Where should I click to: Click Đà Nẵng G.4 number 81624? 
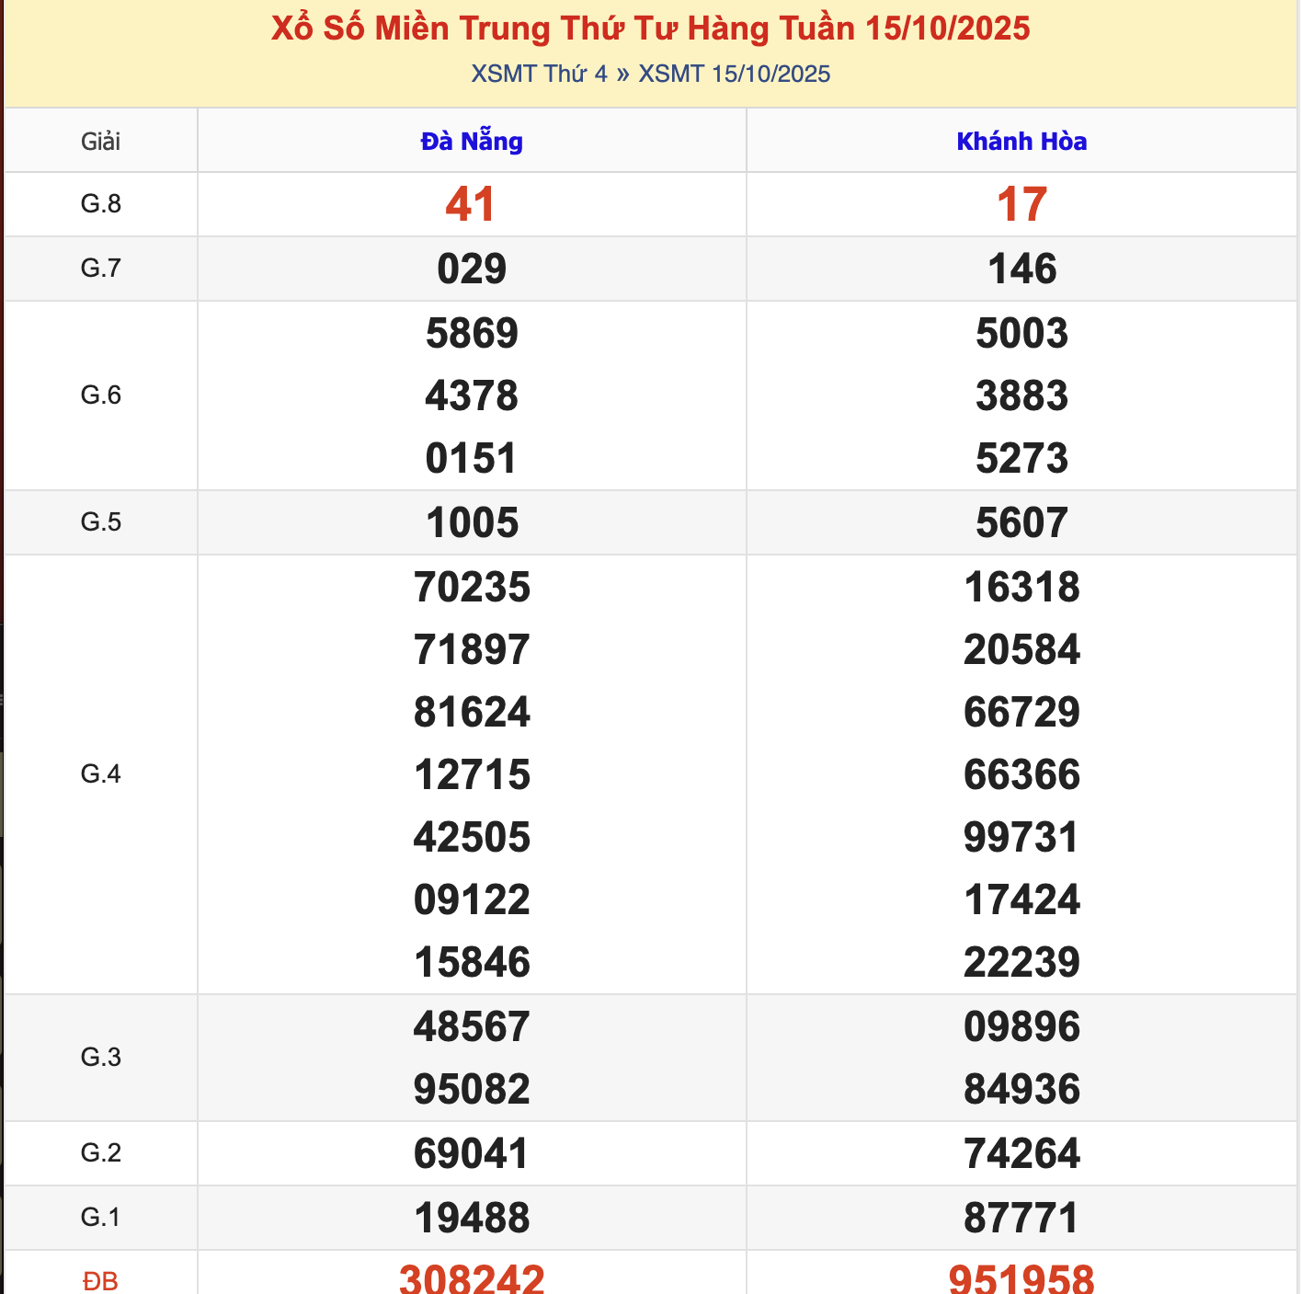click(472, 713)
